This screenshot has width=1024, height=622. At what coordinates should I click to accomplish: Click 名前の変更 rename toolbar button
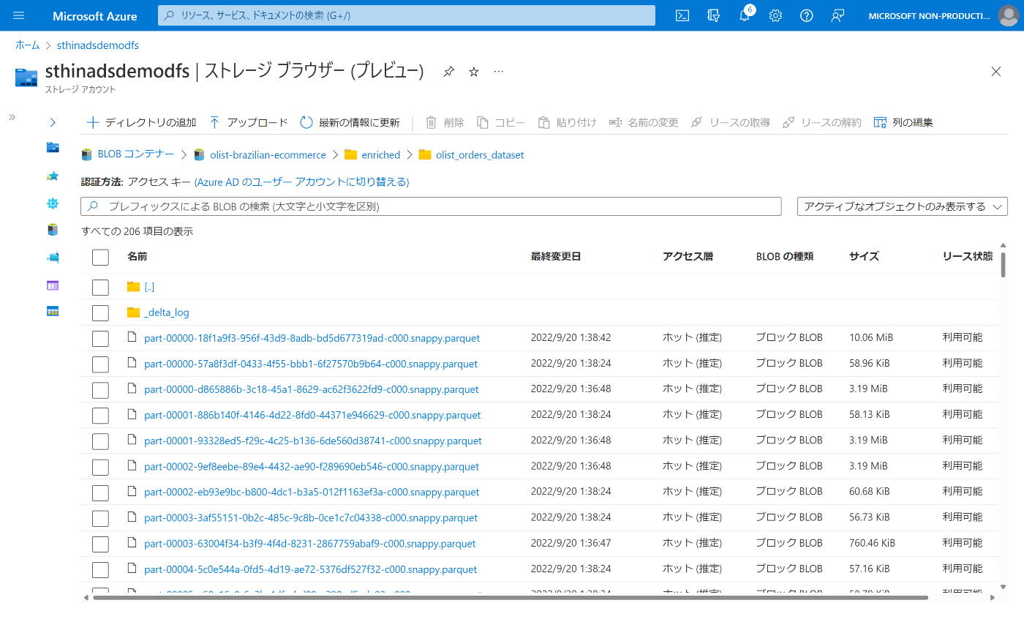644,123
